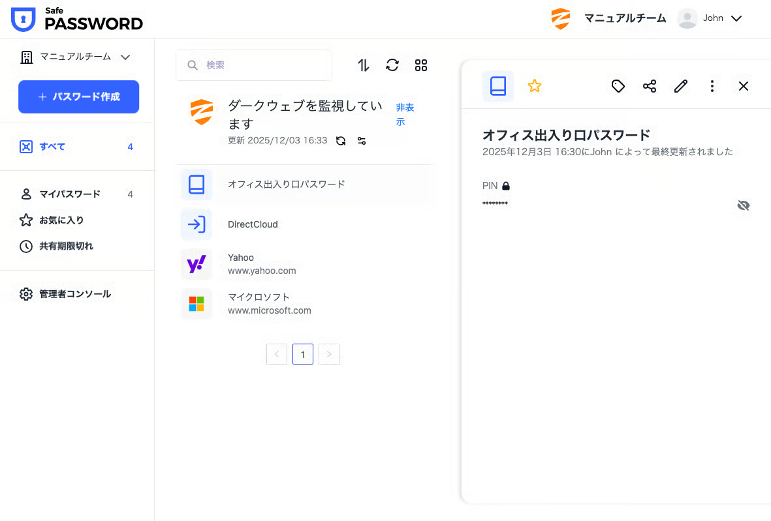This screenshot has width=771, height=521.
Task: Click the パスワード作成 button
Action: 78,97
